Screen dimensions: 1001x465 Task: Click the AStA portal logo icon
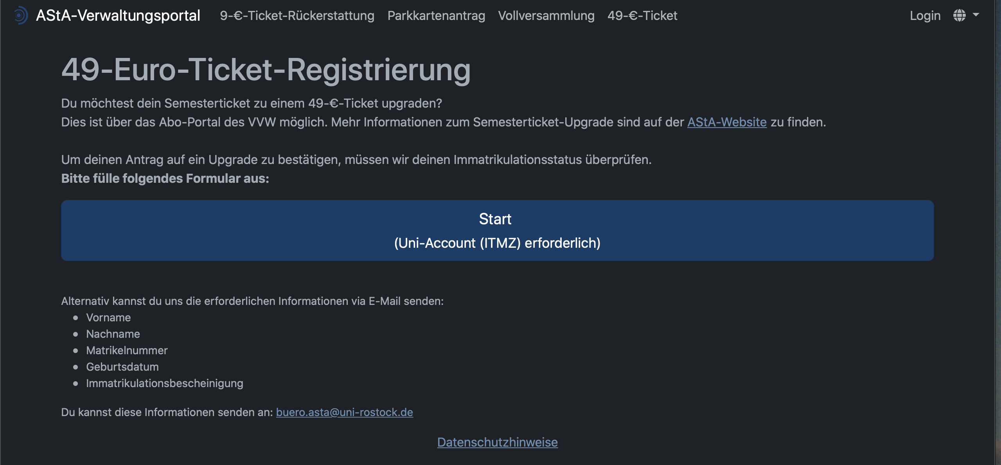pos(20,15)
